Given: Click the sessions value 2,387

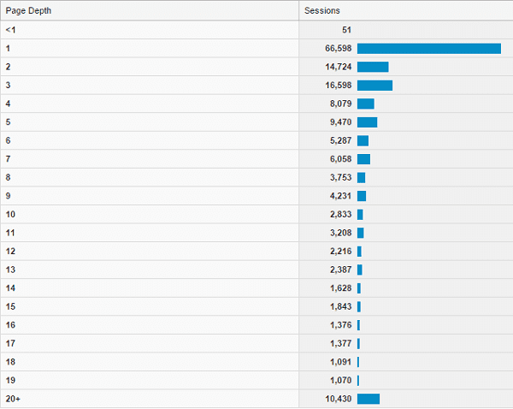Looking at the screenshot, I should pyautogui.click(x=340, y=270).
